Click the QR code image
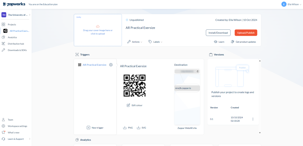The height and width of the screenshot is (146, 303). click(135, 86)
